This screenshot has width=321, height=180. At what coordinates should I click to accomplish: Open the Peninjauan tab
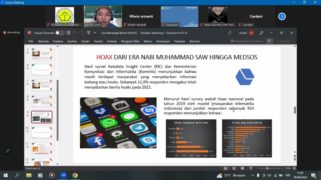(x=163, y=41)
